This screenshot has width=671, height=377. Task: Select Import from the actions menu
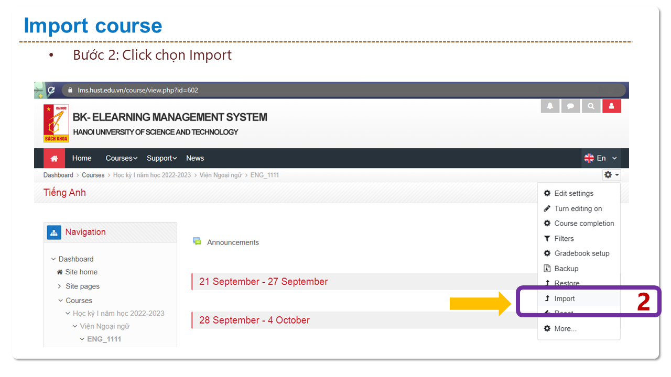pos(564,298)
